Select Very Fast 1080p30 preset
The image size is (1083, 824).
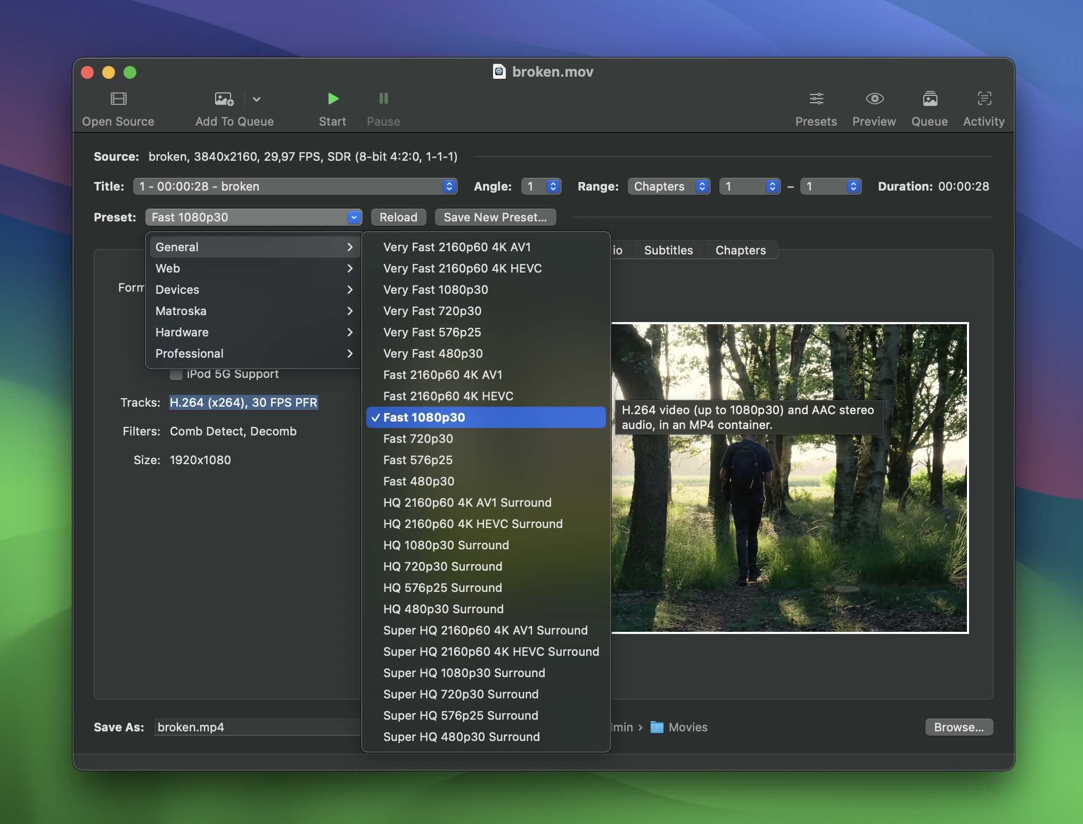(486, 290)
